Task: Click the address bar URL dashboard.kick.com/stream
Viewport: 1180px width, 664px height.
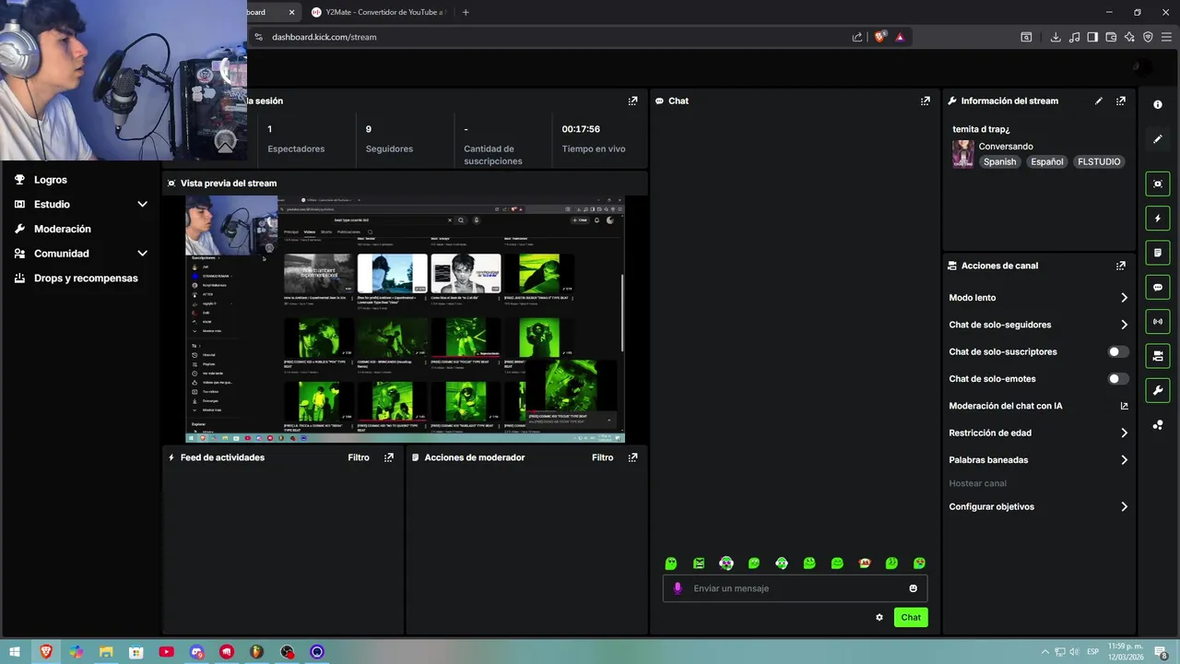Action: pyautogui.click(x=324, y=37)
